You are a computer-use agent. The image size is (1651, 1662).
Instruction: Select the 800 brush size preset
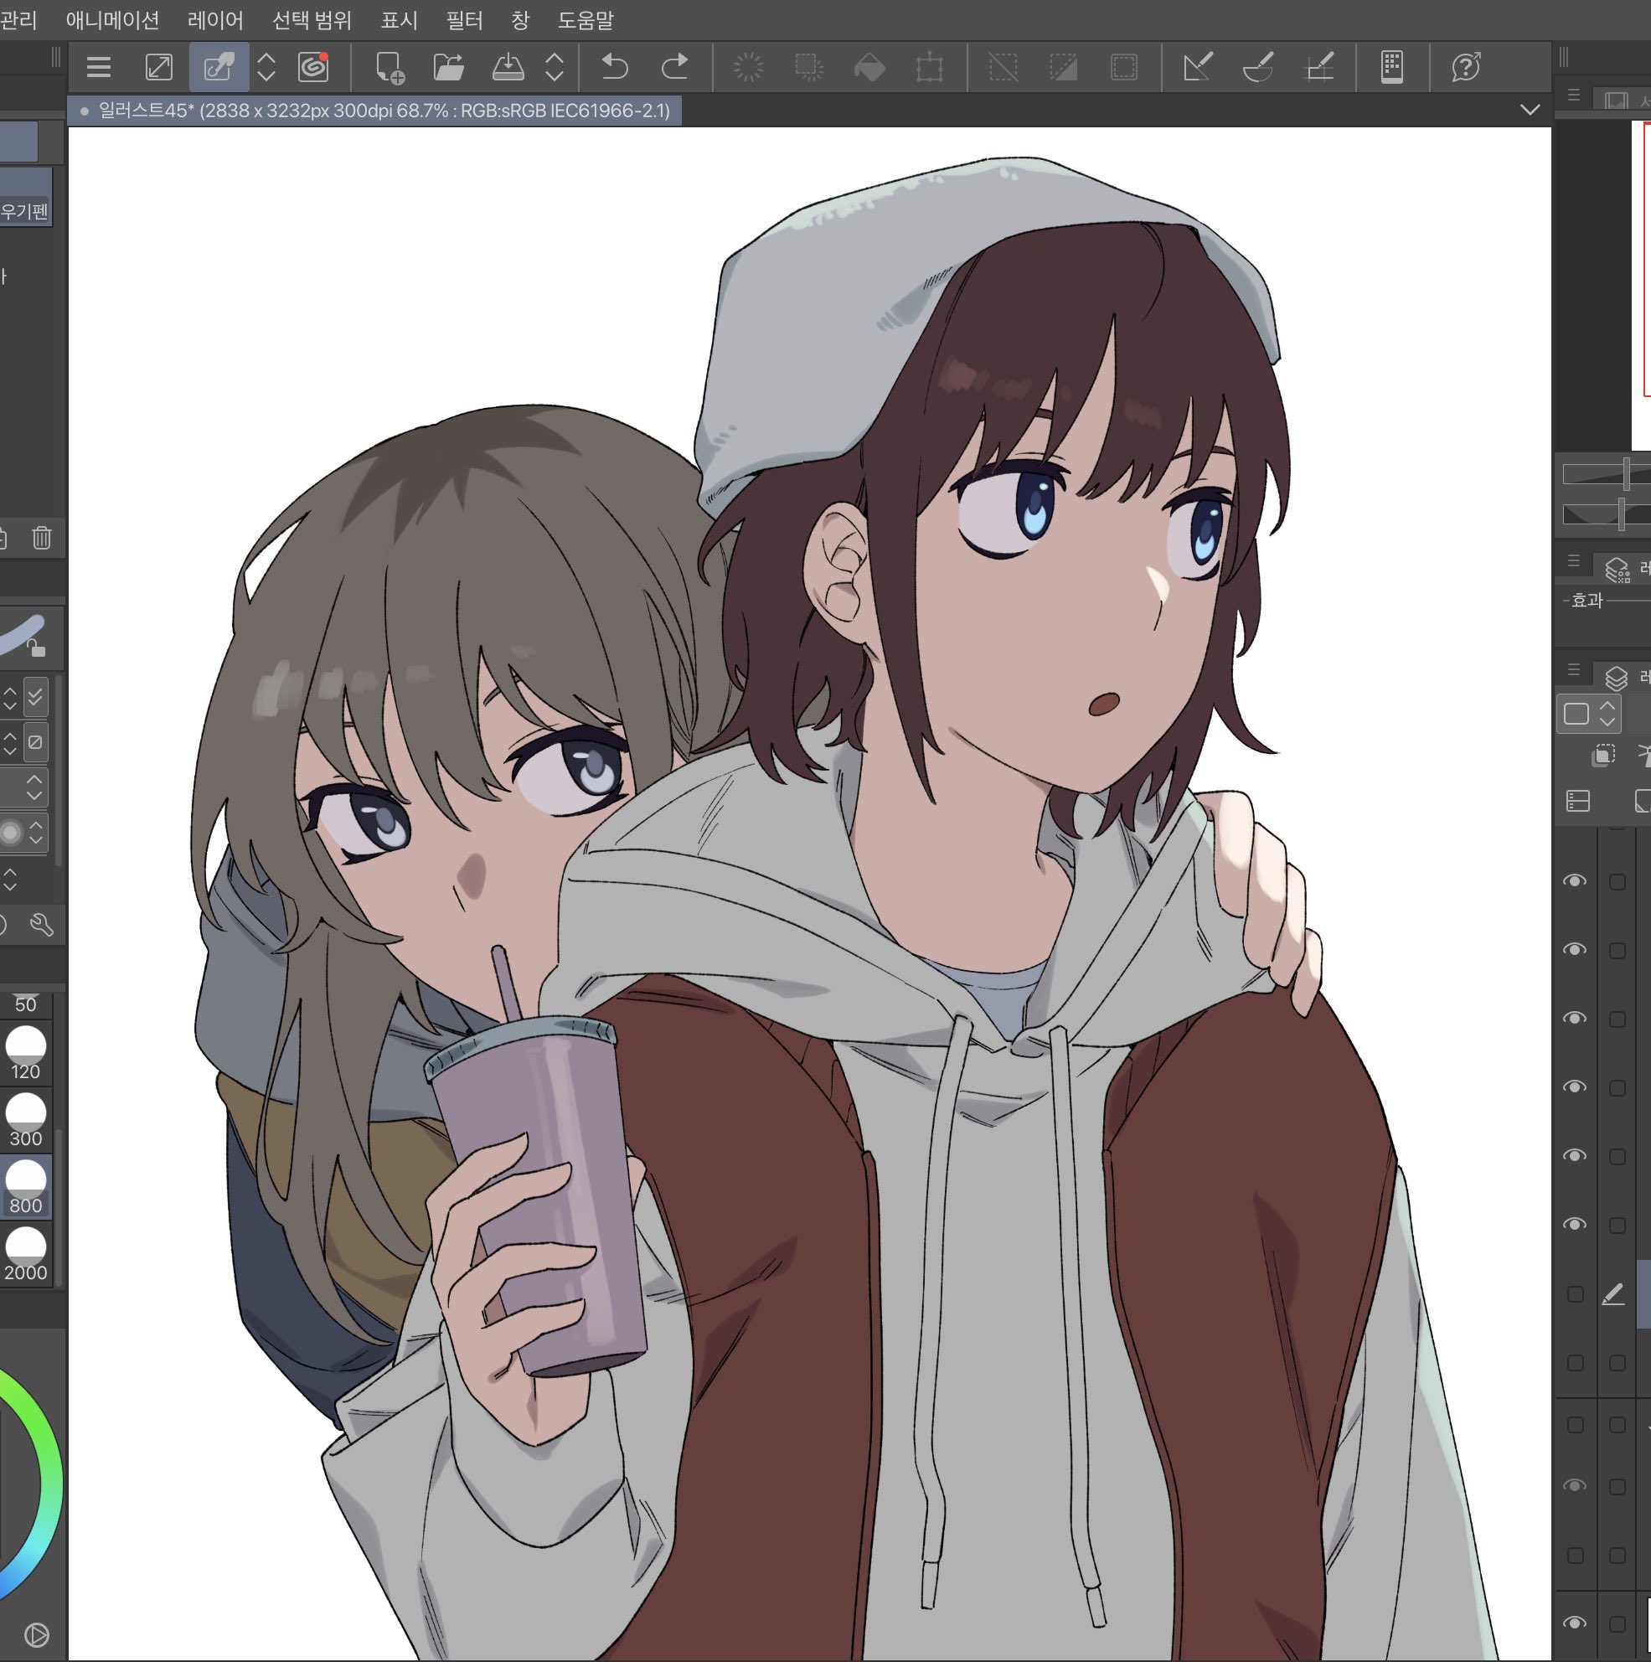(26, 1188)
